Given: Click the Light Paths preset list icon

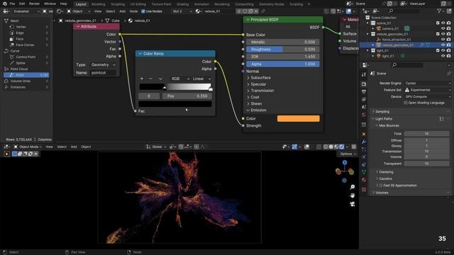Looking at the screenshot, I should pyautogui.click(x=442, y=119).
